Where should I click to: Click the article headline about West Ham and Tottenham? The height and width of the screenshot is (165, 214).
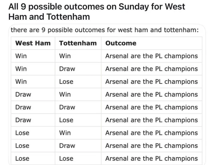[97, 12]
